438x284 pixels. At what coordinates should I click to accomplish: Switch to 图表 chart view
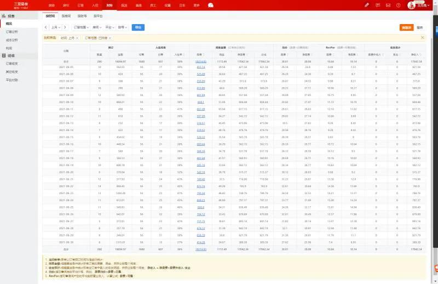tap(419, 27)
